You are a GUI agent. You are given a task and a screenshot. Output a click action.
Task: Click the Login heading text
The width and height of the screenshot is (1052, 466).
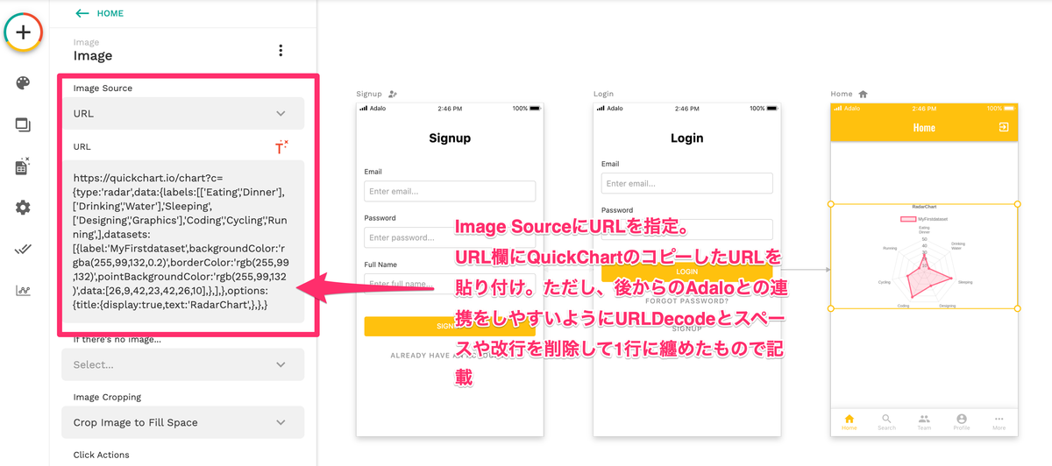point(686,138)
